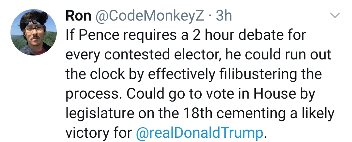The height and width of the screenshot is (142, 352).
Task: Open the @CodeMonkeyZ handle
Action: (x=149, y=16)
